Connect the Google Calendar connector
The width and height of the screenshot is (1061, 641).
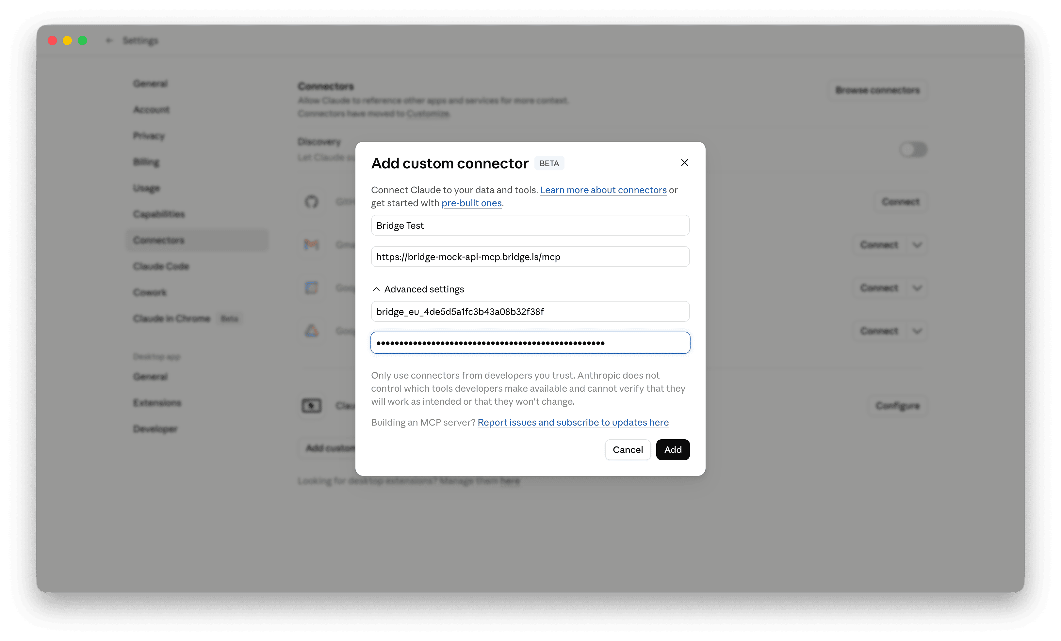point(879,288)
